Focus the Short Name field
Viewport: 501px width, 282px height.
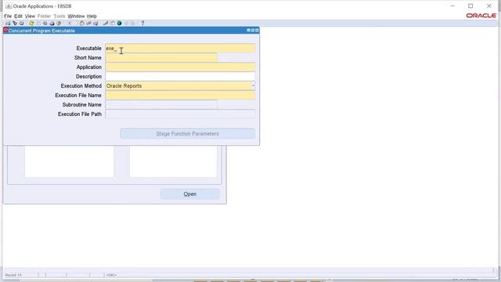(x=161, y=57)
